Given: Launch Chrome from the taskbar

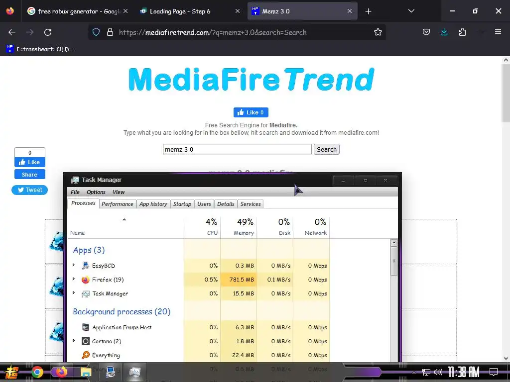Looking at the screenshot, I should (37, 372).
